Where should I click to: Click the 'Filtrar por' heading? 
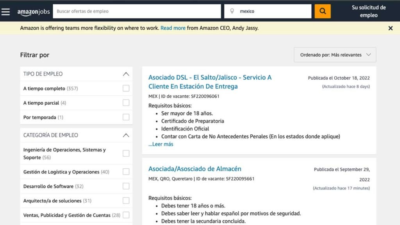tap(35, 55)
